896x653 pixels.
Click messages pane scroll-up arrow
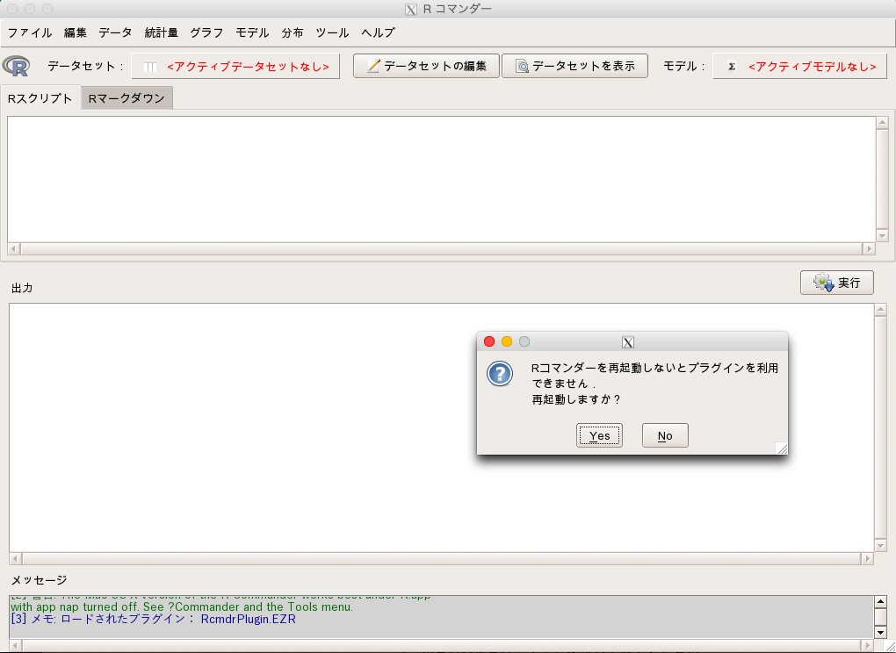[880, 601]
